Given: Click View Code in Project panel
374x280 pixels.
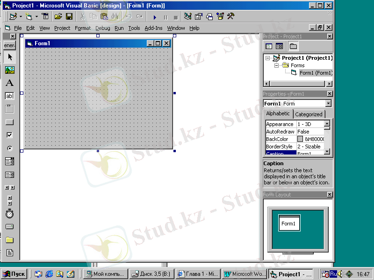Looking at the screenshot, I should click(x=269, y=46).
